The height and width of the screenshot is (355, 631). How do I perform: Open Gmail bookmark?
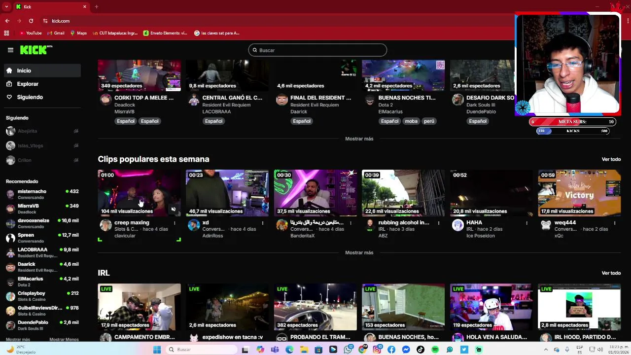click(56, 33)
